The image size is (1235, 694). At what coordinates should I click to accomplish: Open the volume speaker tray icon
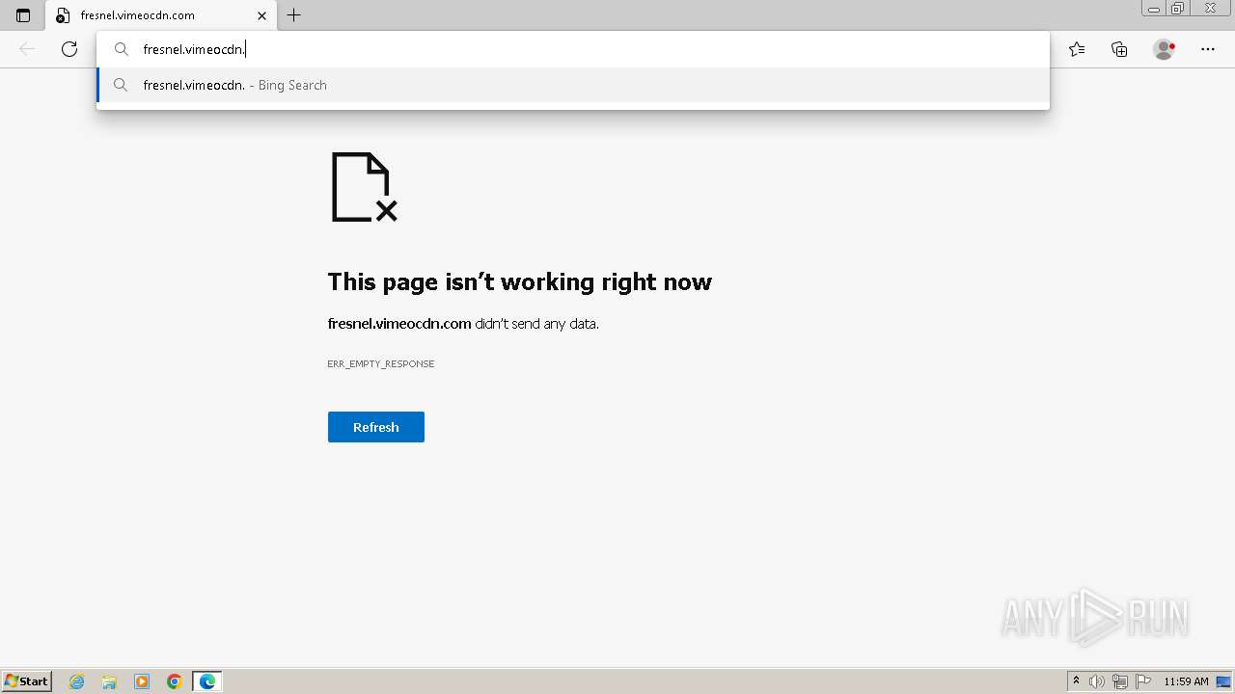coord(1097,681)
